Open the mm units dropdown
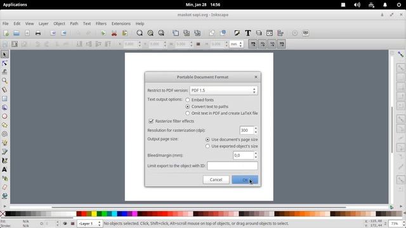The image size is (406, 228). click(x=237, y=44)
